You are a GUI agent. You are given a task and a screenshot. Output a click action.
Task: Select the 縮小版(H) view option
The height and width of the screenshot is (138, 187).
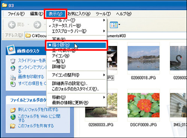[x=77, y=45]
